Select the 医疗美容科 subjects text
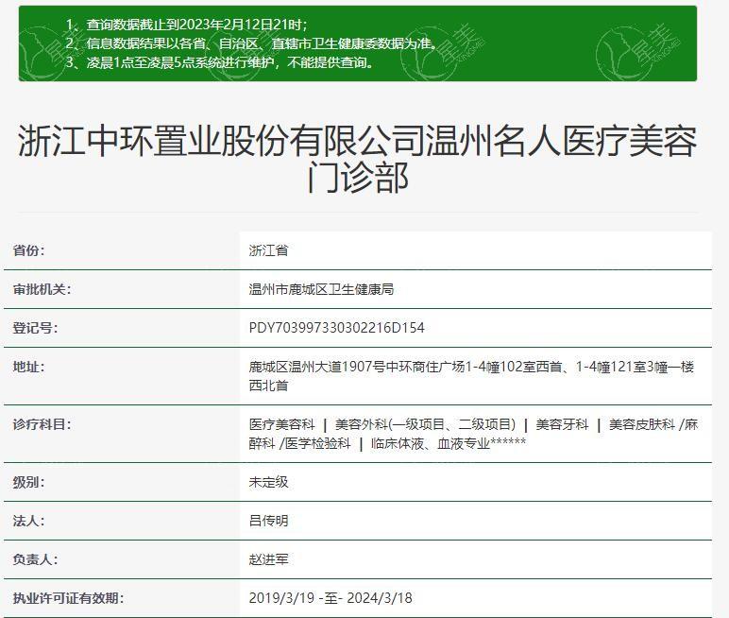 click(x=473, y=434)
